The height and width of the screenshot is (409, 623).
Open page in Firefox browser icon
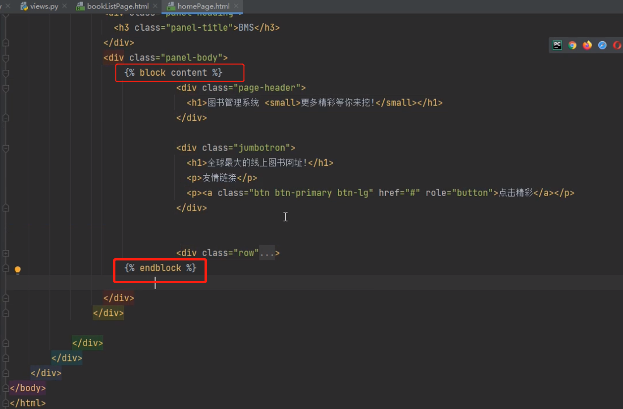tap(587, 45)
